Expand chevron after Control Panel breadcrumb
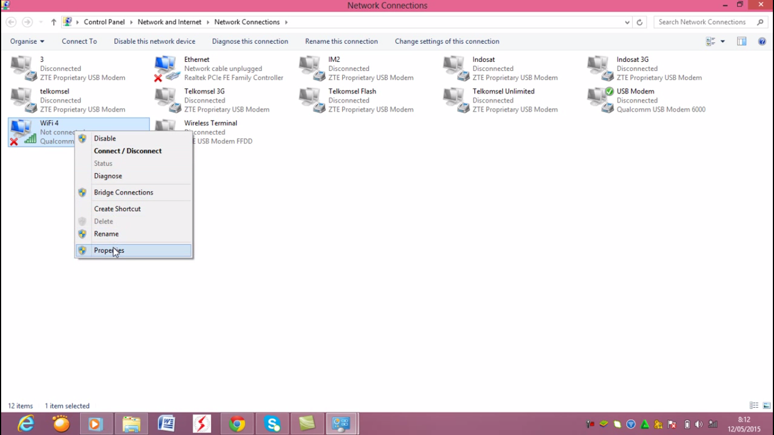This screenshot has height=435, width=774. click(131, 22)
